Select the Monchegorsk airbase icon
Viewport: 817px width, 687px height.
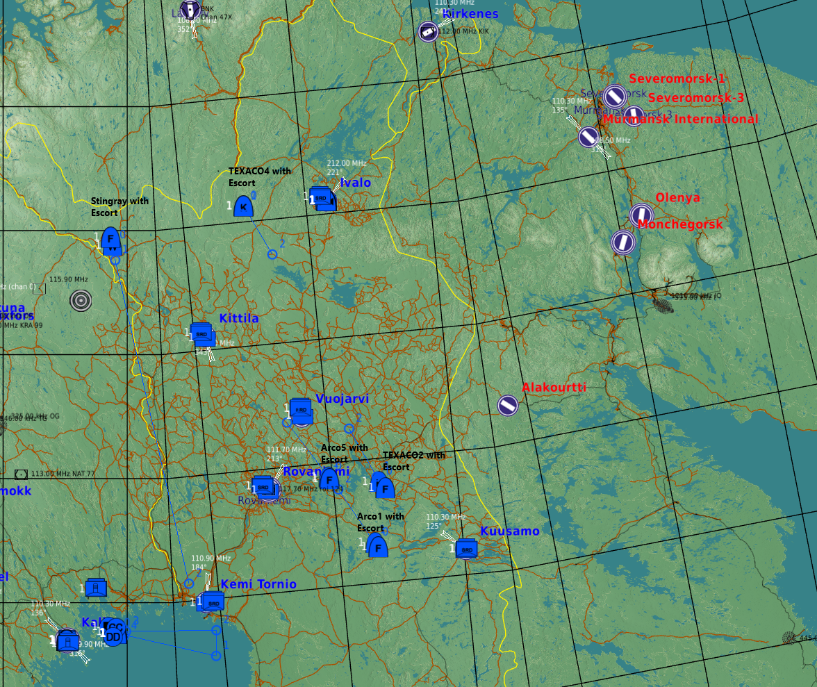pyautogui.click(x=623, y=242)
